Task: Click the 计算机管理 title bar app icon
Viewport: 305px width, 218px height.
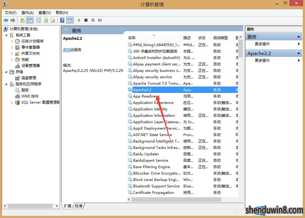Action: [x=5, y=4]
